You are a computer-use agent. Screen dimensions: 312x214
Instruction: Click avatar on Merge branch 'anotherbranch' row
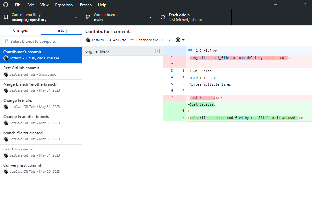(6, 90)
